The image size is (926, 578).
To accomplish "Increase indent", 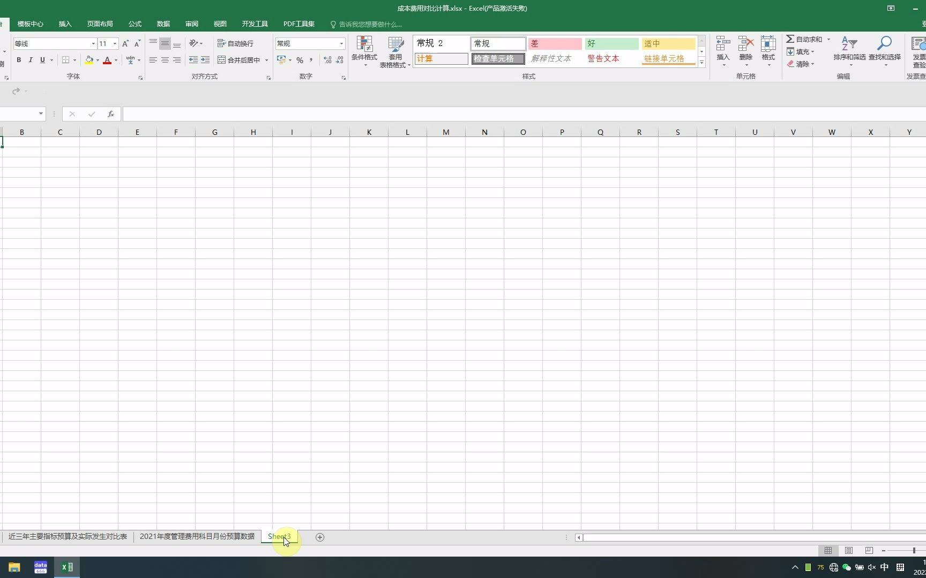I will [205, 60].
